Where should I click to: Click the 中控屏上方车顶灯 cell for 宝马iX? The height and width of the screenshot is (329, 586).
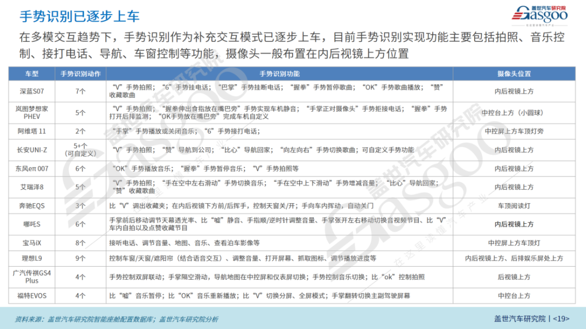pyautogui.click(x=514, y=243)
